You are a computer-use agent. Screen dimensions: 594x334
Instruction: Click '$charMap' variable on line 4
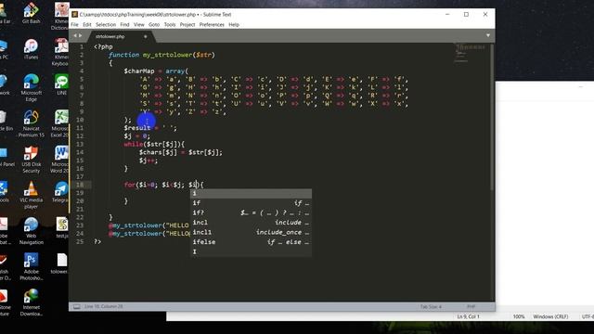click(x=139, y=71)
